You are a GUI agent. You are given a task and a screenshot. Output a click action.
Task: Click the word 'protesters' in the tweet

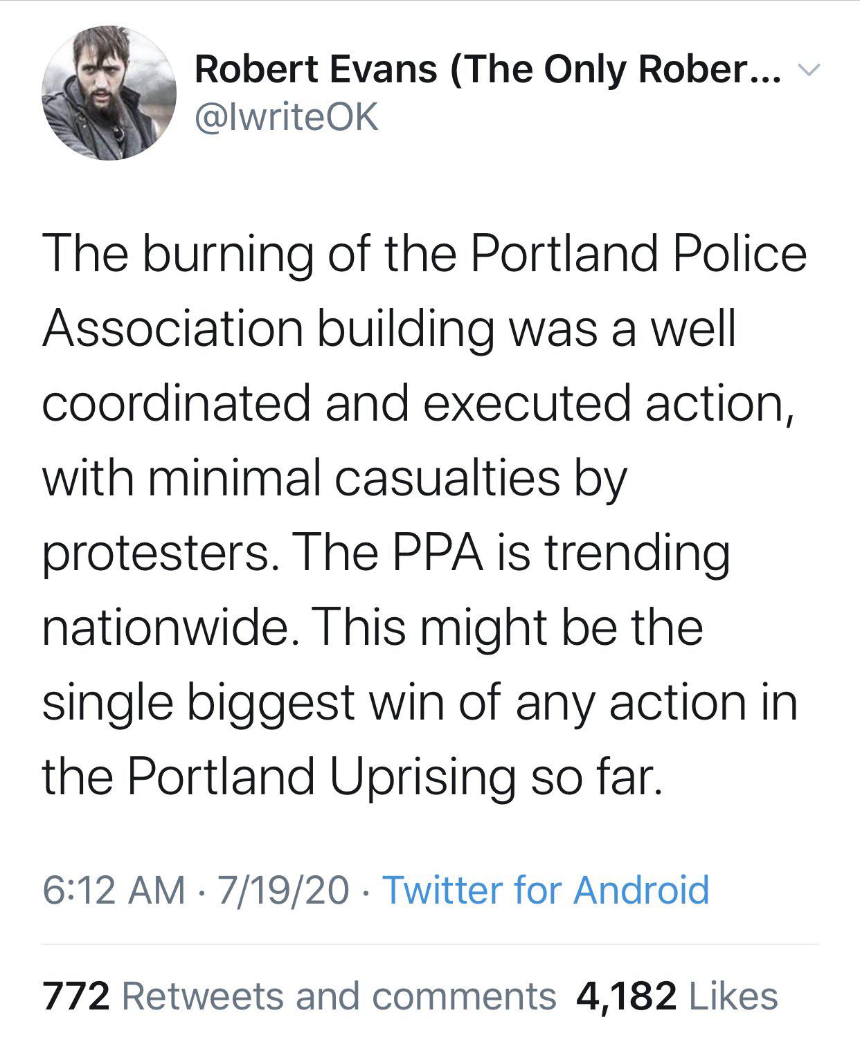[x=156, y=554]
